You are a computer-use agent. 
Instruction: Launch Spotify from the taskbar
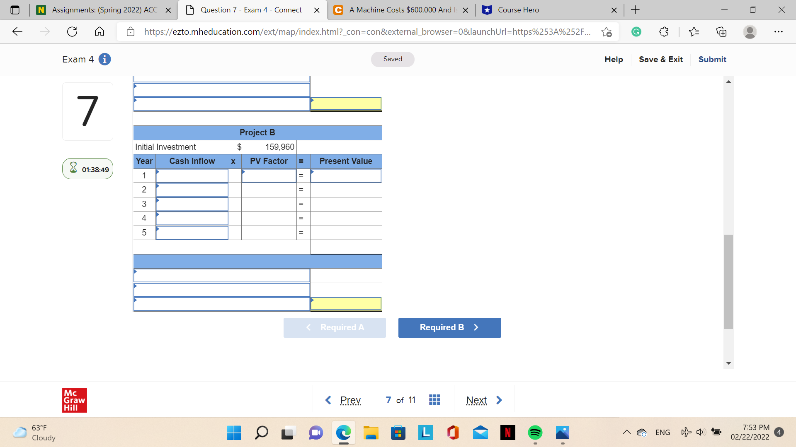535,433
